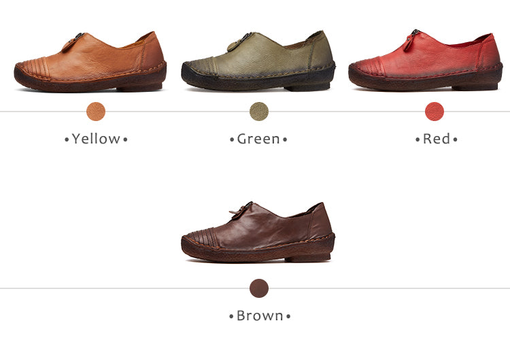Select the red color swatch circle
This screenshot has width=510, height=338.
[x=435, y=112]
